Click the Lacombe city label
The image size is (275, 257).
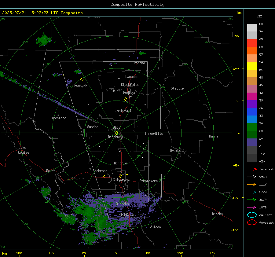[x=132, y=77]
